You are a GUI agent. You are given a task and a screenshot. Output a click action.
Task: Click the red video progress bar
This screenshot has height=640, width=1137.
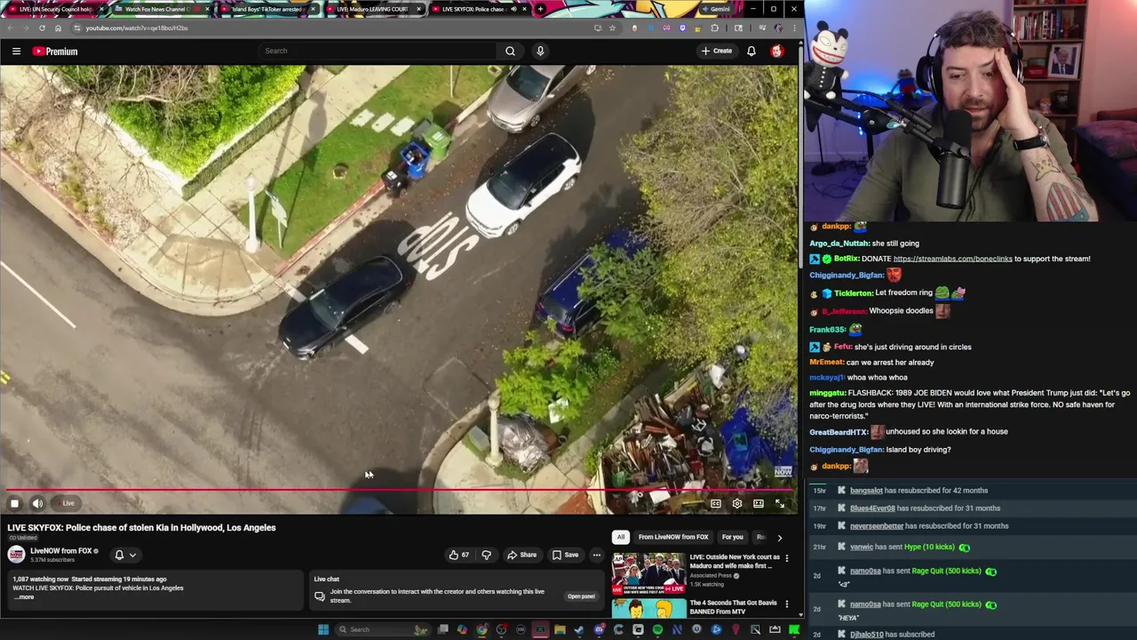399,490
